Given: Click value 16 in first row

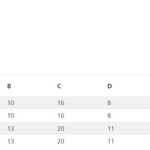Looking at the screenshot, I should tap(61, 103).
